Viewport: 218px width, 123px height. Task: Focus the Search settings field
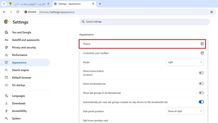coord(145,22)
